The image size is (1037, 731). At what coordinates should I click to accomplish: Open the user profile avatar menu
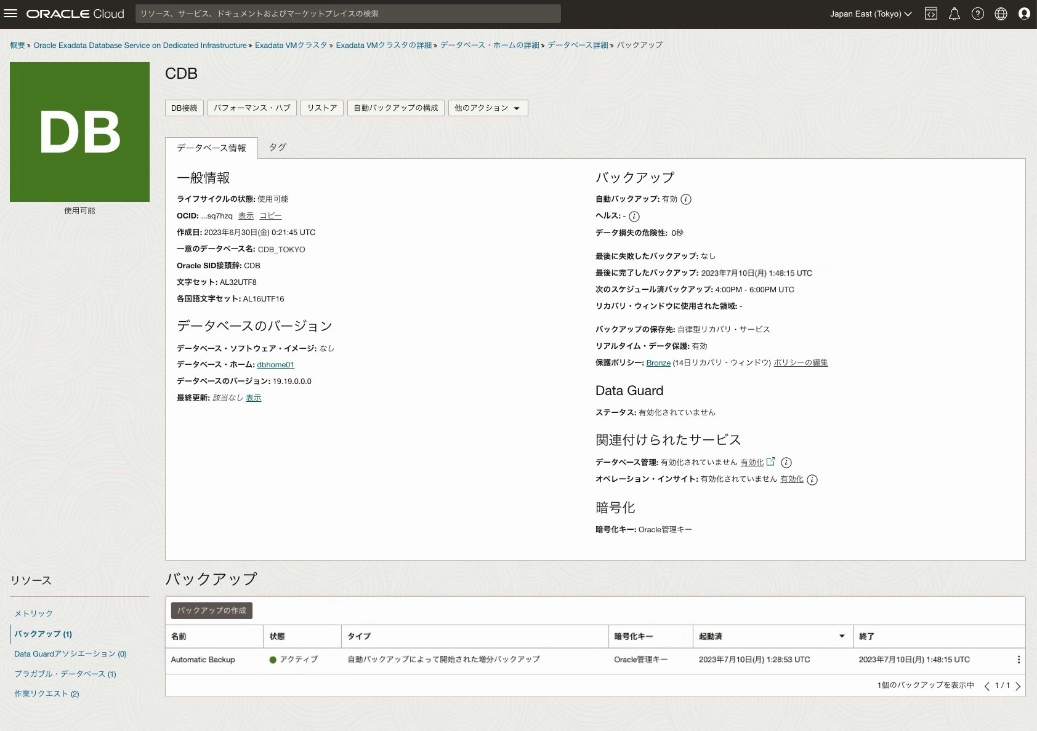pyautogui.click(x=1025, y=14)
